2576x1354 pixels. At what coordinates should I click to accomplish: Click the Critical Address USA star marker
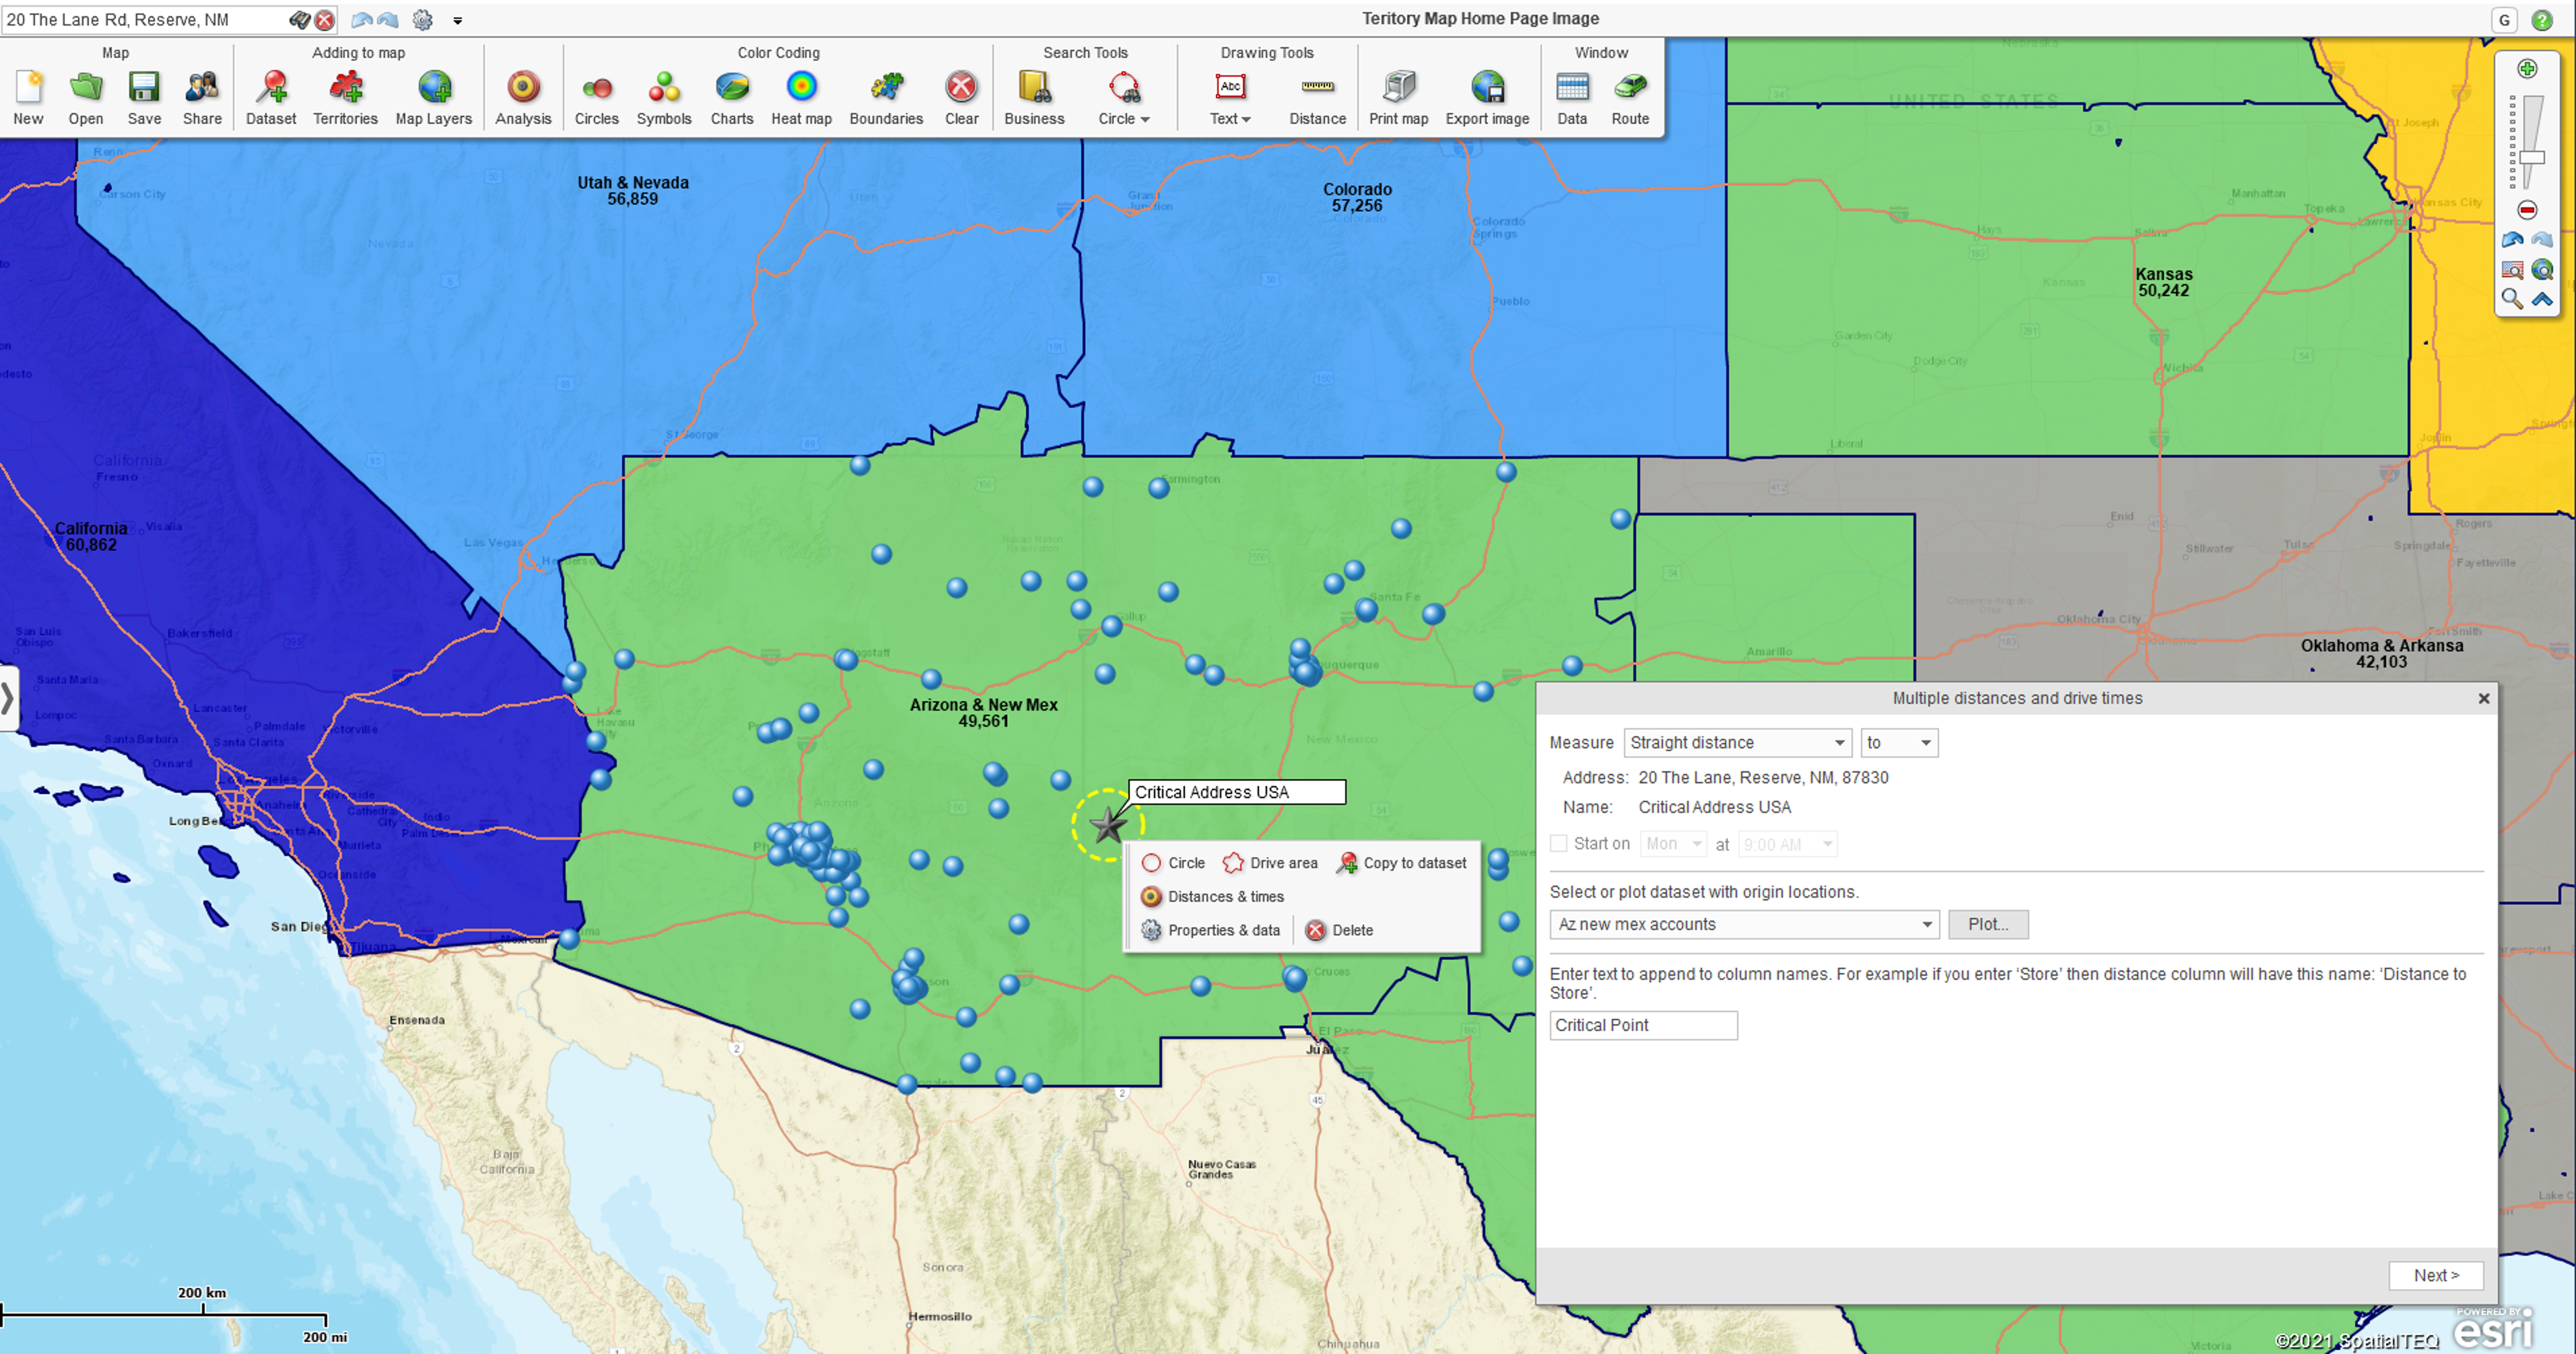(1108, 826)
